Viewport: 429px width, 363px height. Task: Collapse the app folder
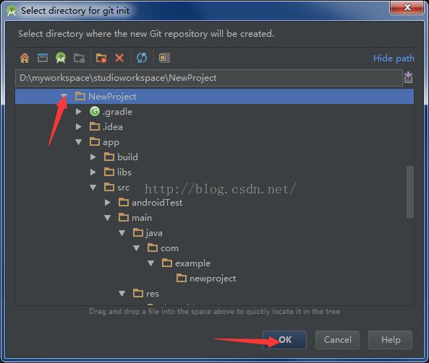pyautogui.click(x=79, y=142)
